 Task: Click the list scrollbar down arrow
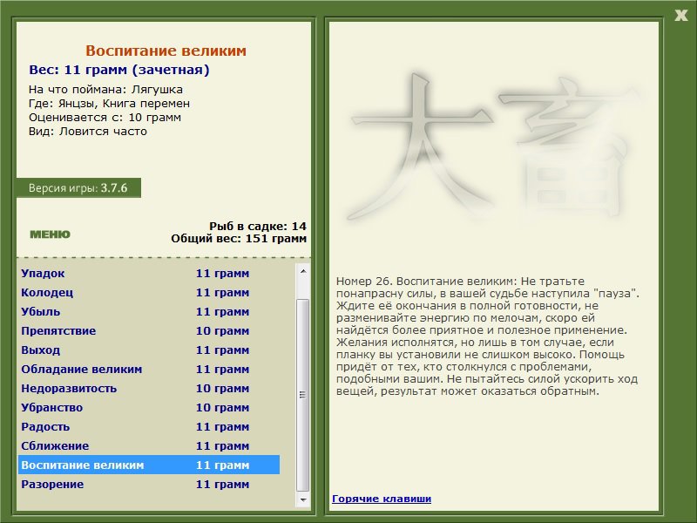302,499
